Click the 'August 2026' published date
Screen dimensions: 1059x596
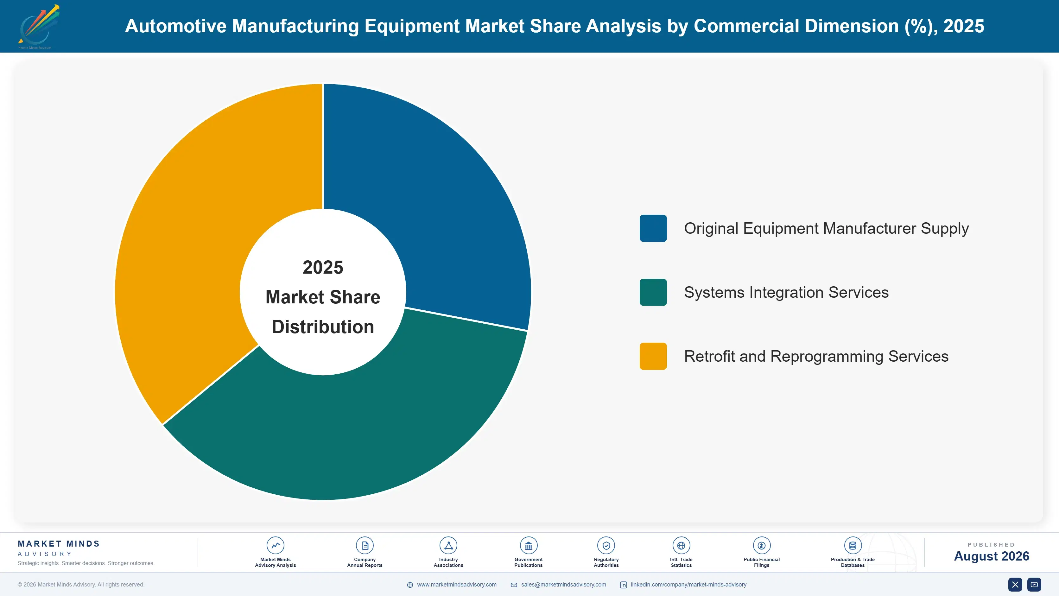[x=992, y=556]
